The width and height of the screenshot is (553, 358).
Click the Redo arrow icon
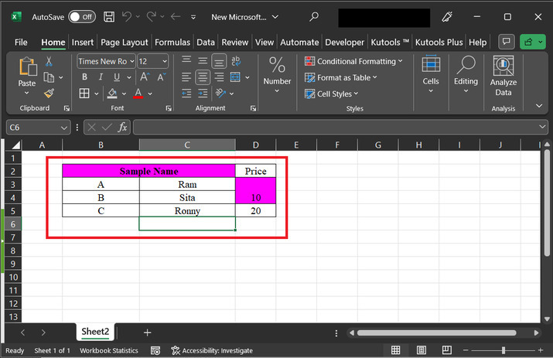(152, 16)
